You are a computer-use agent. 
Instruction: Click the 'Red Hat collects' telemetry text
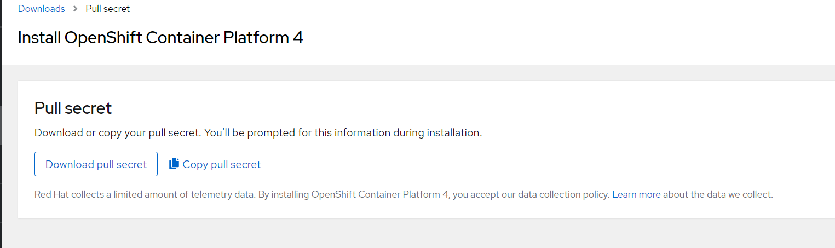coord(66,194)
